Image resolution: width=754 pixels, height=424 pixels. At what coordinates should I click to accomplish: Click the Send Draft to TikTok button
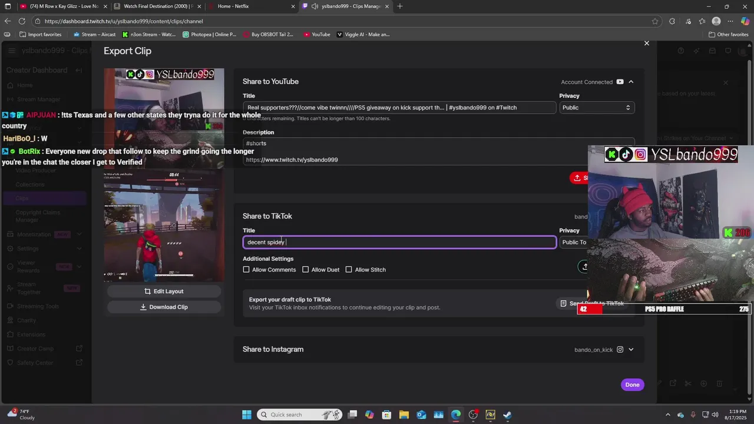tap(591, 303)
